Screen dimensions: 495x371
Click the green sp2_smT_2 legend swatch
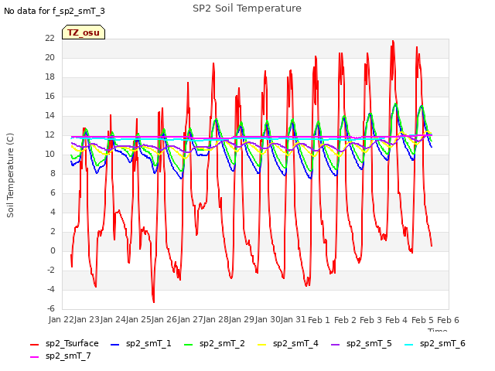pos(188,345)
